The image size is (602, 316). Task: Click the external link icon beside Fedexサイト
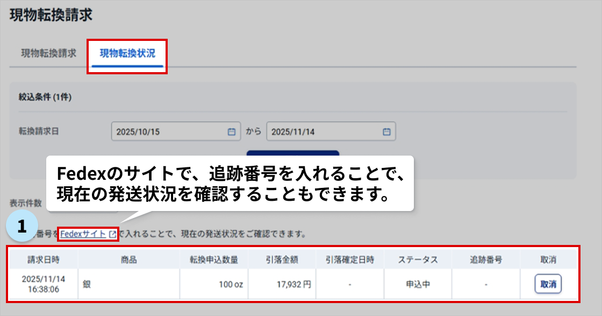point(112,235)
